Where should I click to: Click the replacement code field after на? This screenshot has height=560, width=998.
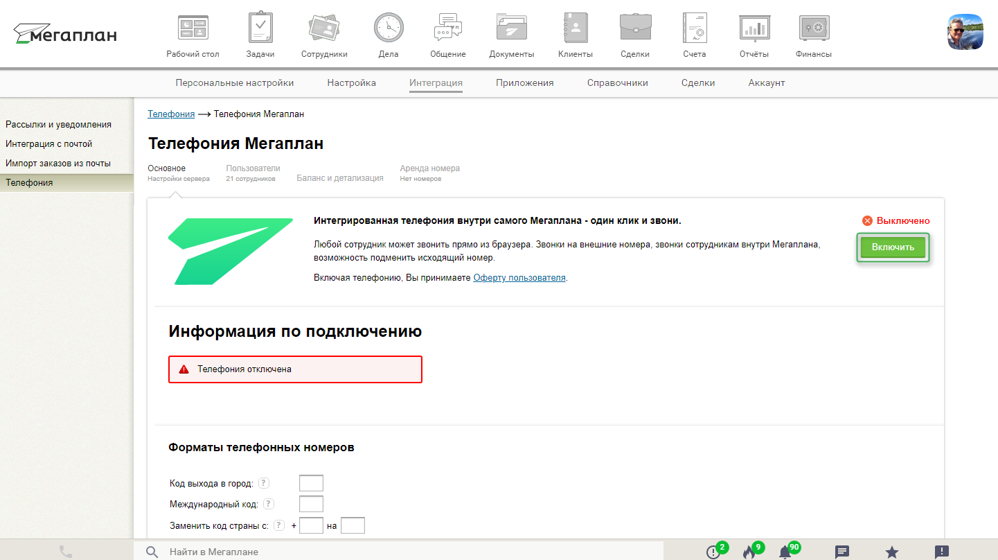tap(353, 525)
